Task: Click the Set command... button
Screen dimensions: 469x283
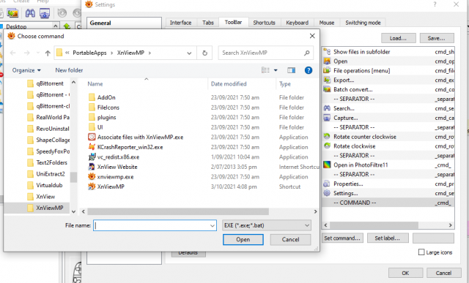Action: (x=342, y=238)
